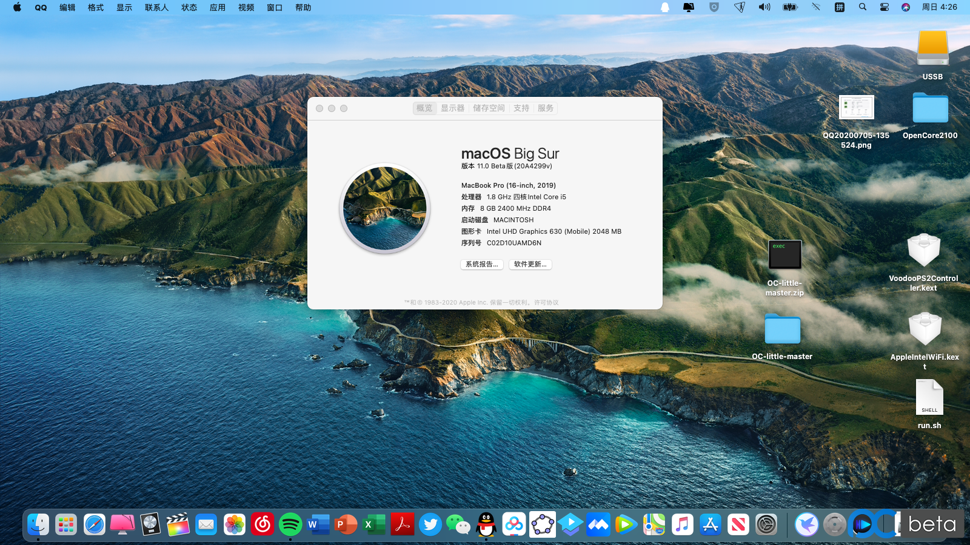The width and height of the screenshot is (970, 545).
Task: Launch Twitter from the dock
Action: pyautogui.click(x=430, y=524)
